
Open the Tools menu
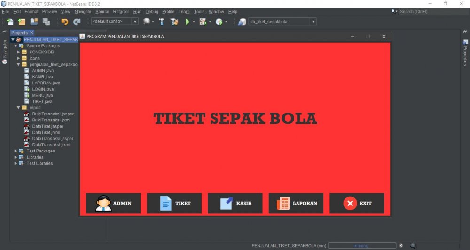click(x=199, y=11)
